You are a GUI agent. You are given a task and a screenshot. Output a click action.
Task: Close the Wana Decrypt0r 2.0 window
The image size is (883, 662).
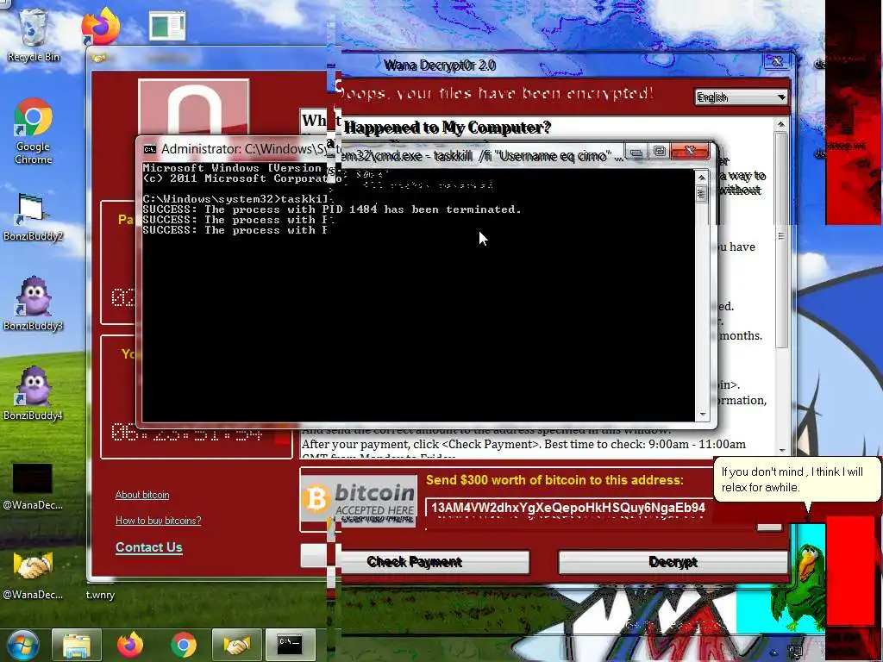tap(777, 62)
